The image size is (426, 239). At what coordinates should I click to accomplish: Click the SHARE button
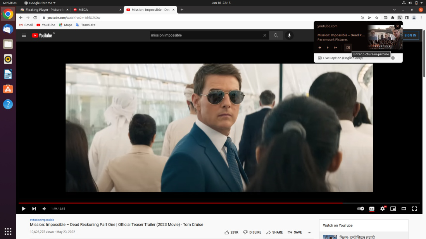274,232
